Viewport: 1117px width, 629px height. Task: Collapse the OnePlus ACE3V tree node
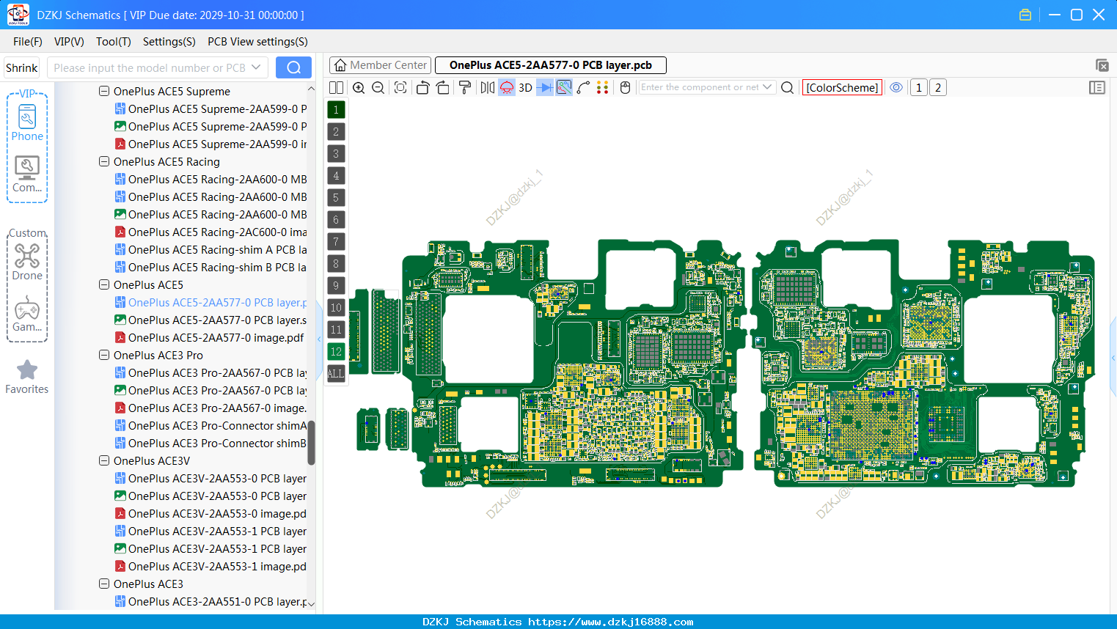point(104,460)
